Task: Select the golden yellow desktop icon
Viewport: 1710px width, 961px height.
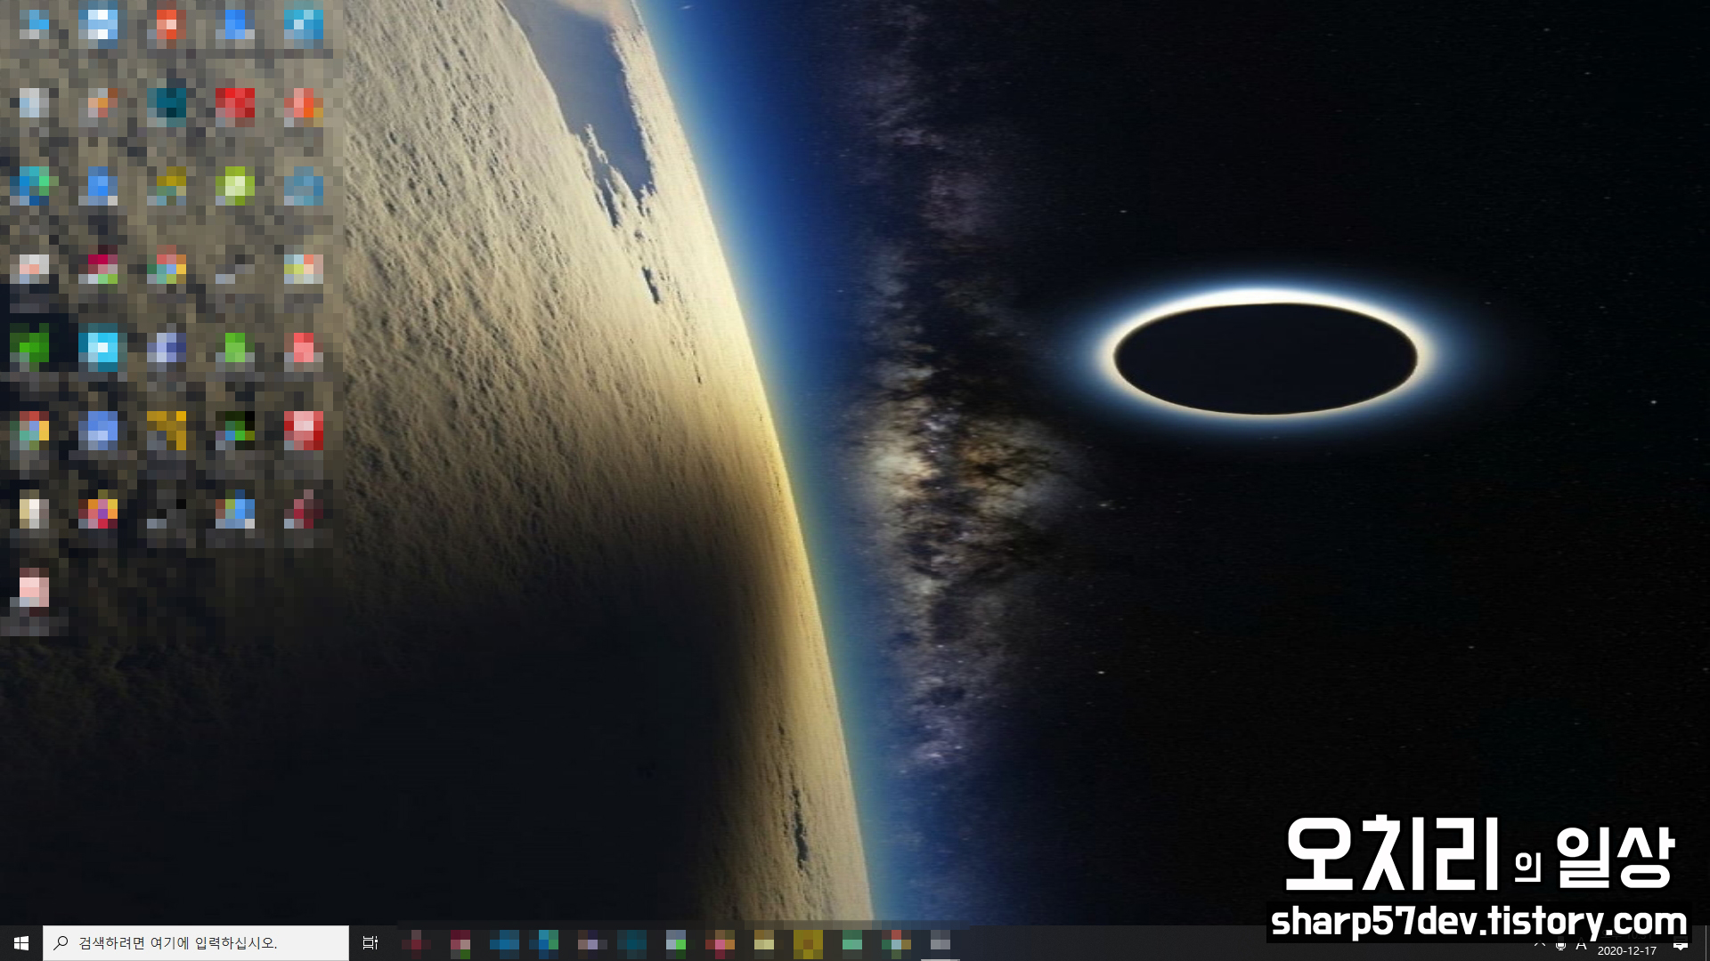Action: point(167,429)
